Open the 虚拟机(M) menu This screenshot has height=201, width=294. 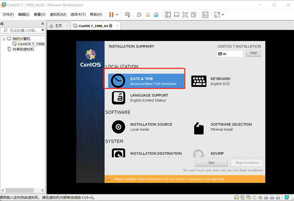click(58, 15)
